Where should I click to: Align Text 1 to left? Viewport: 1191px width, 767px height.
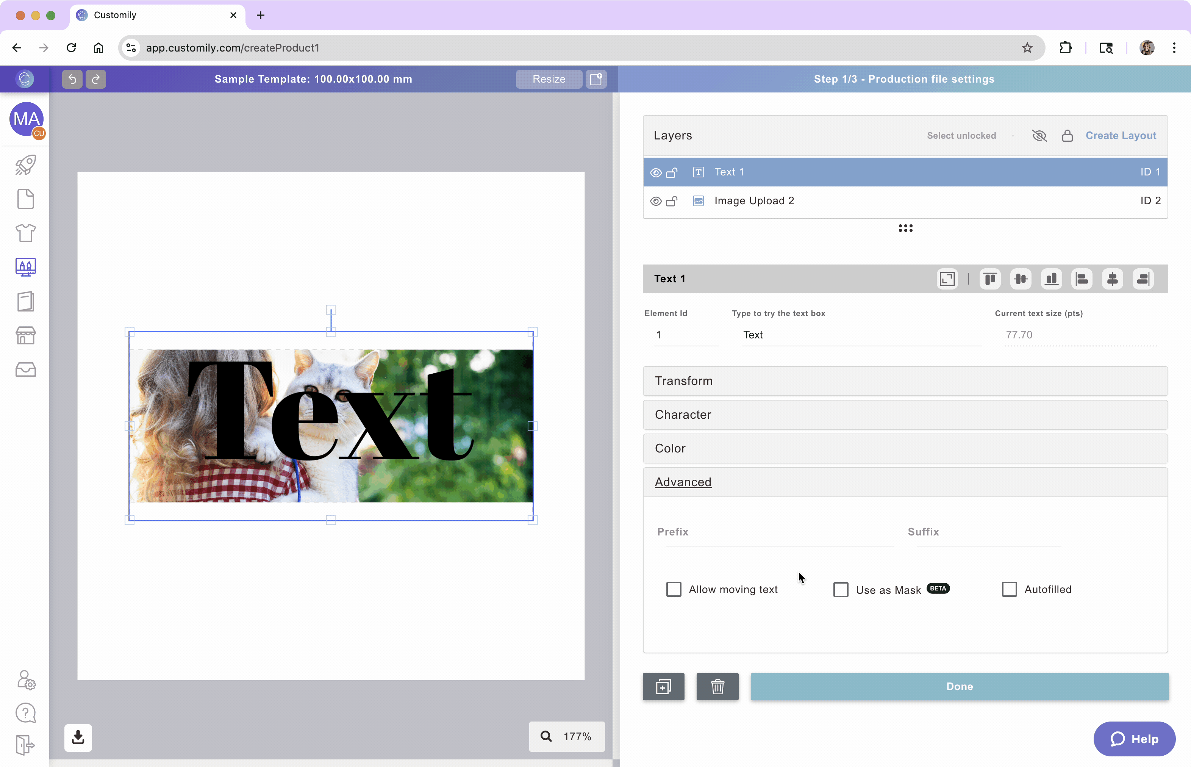tap(1082, 279)
